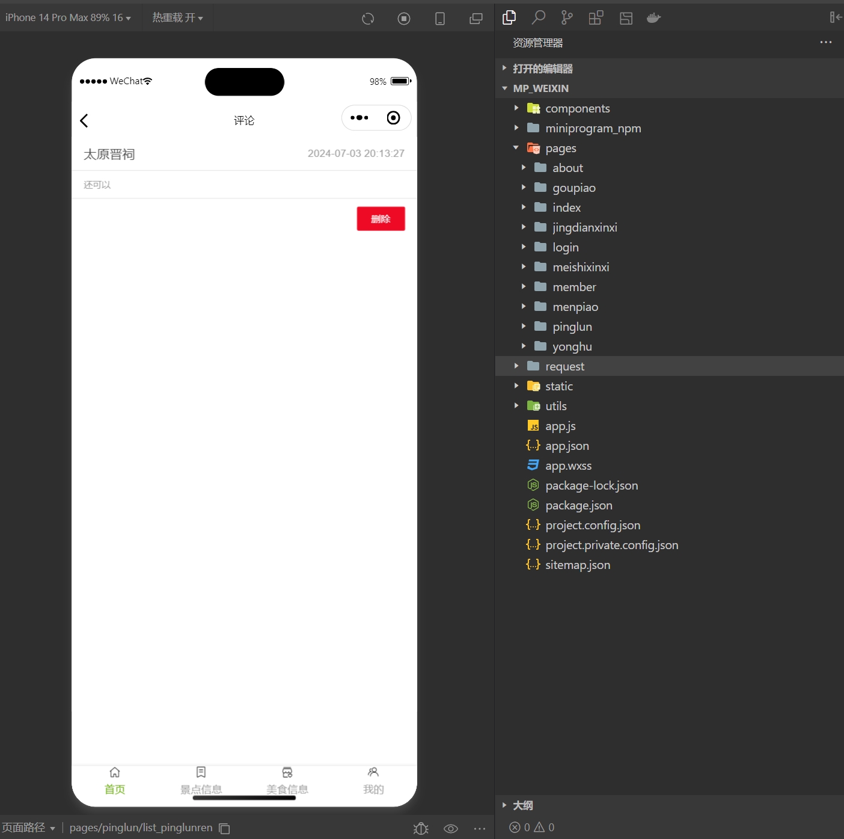Image resolution: width=844 pixels, height=839 pixels.
Task: Switch to the 我的 tab
Action: click(x=373, y=781)
